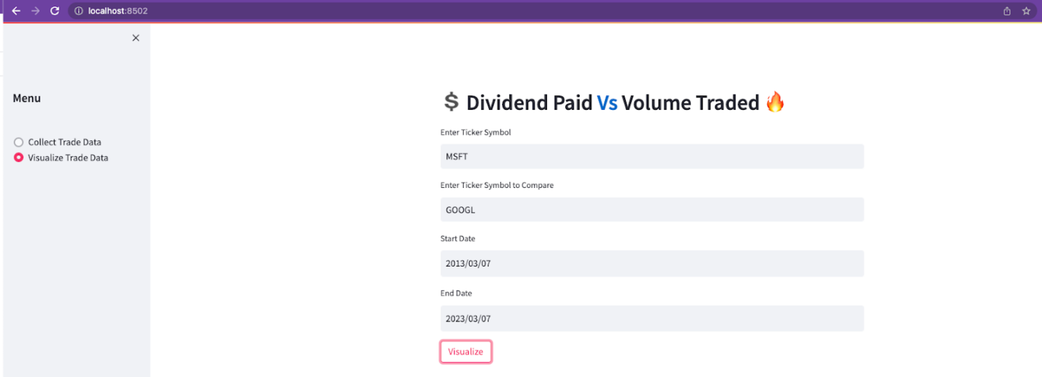
Task: Click the Collect Trade Data label text
Action: coord(64,142)
